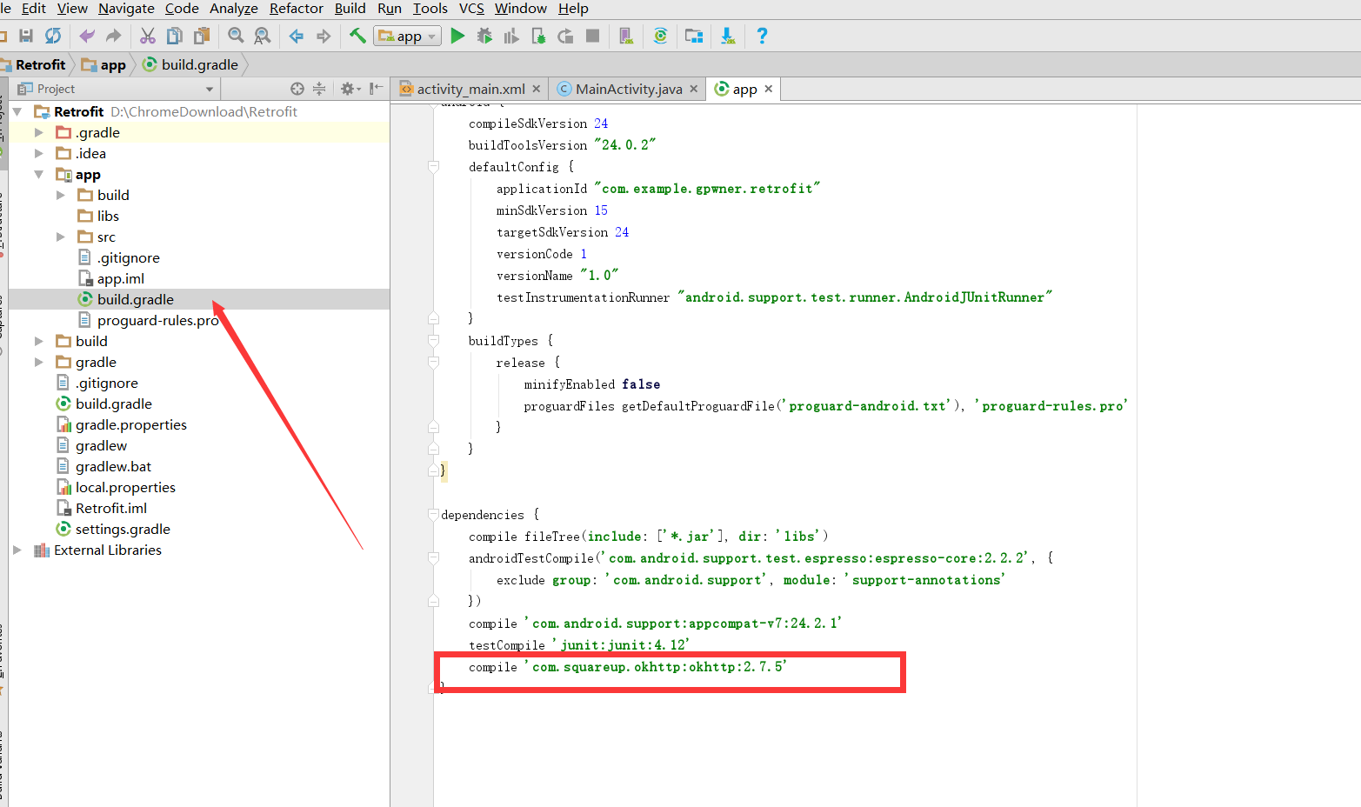
Task: Expand the src folder node
Action: click(60, 237)
